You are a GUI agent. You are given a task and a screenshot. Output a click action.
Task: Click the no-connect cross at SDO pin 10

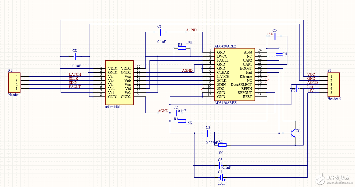coord(202,89)
